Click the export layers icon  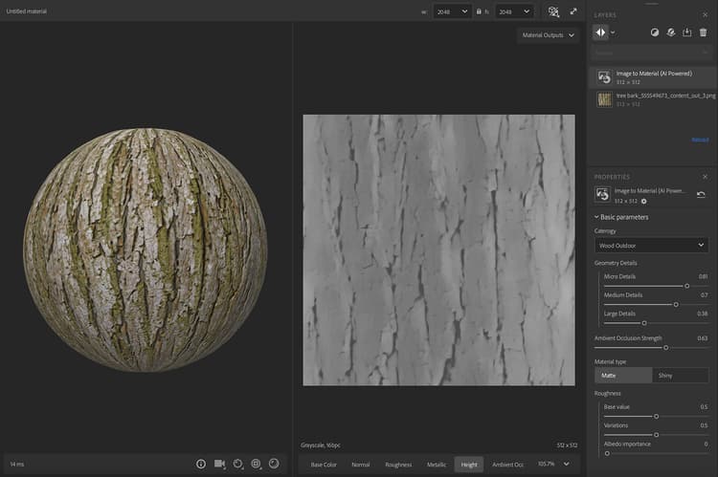click(686, 33)
